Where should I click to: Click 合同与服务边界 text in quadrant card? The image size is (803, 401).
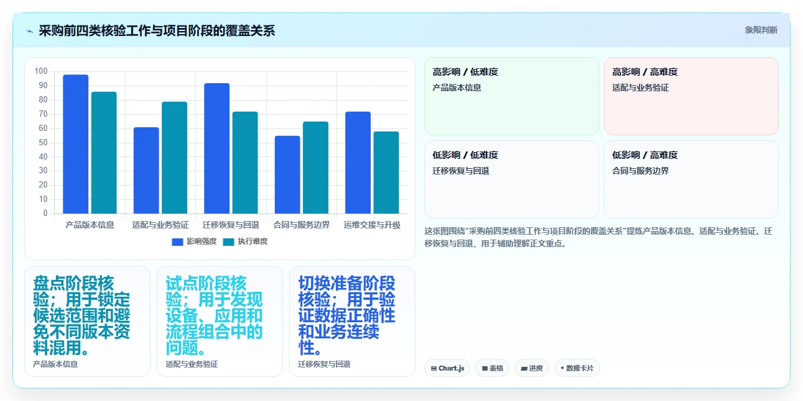[x=641, y=171]
